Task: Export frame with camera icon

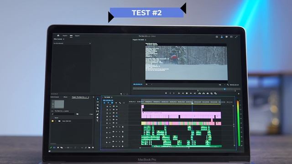Action: click(x=208, y=93)
